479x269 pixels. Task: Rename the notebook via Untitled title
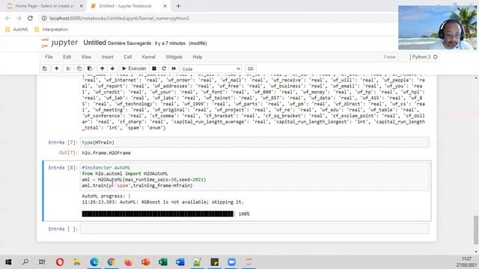(95, 43)
